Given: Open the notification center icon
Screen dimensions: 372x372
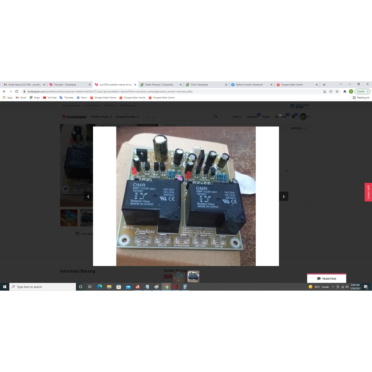Looking at the screenshot, I should pos(366,287).
